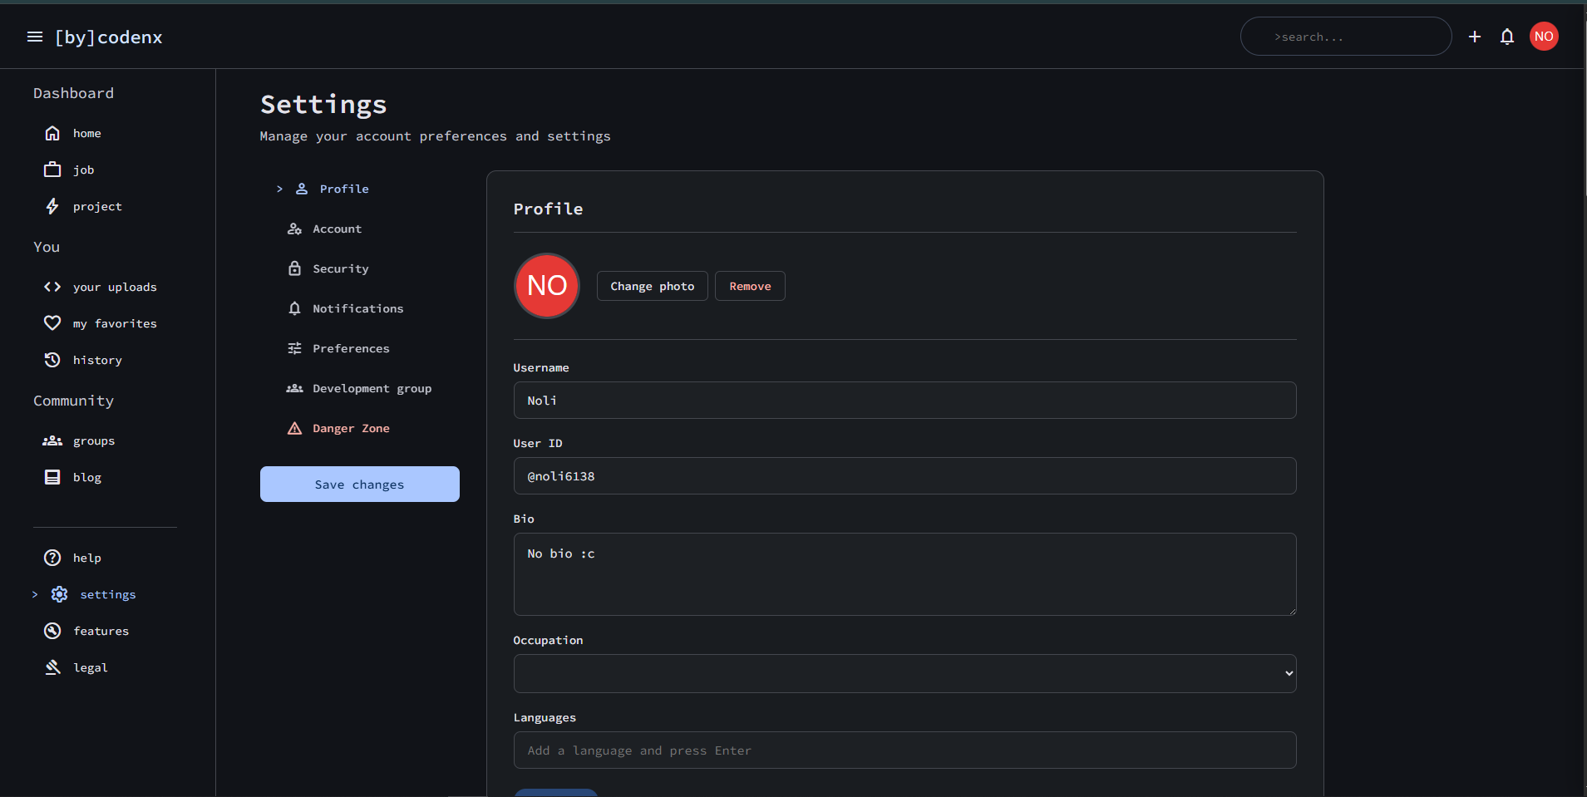Click the Preferences sliders icon
1587x797 pixels.
pos(295,347)
